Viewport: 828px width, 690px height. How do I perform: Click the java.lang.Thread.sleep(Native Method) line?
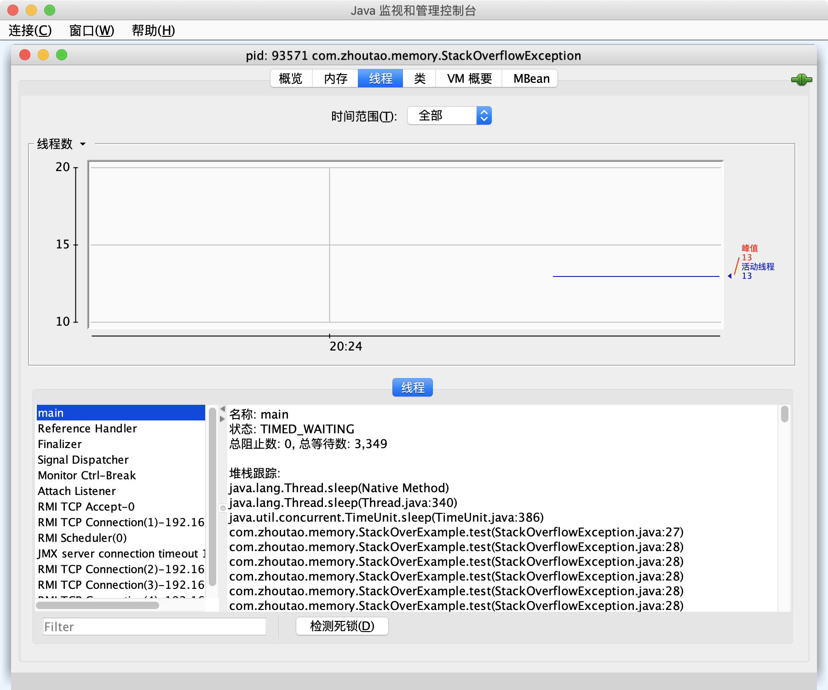pos(339,488)
